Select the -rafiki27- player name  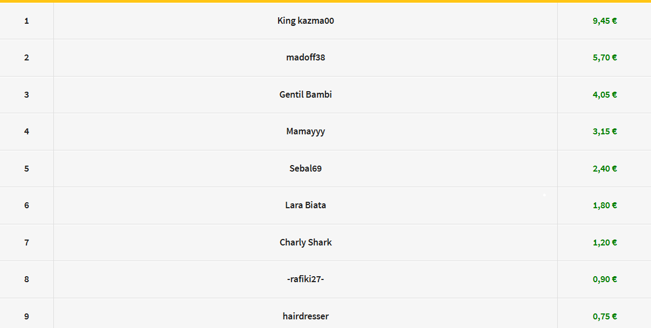pyautogui.click(x=306, y=279)
